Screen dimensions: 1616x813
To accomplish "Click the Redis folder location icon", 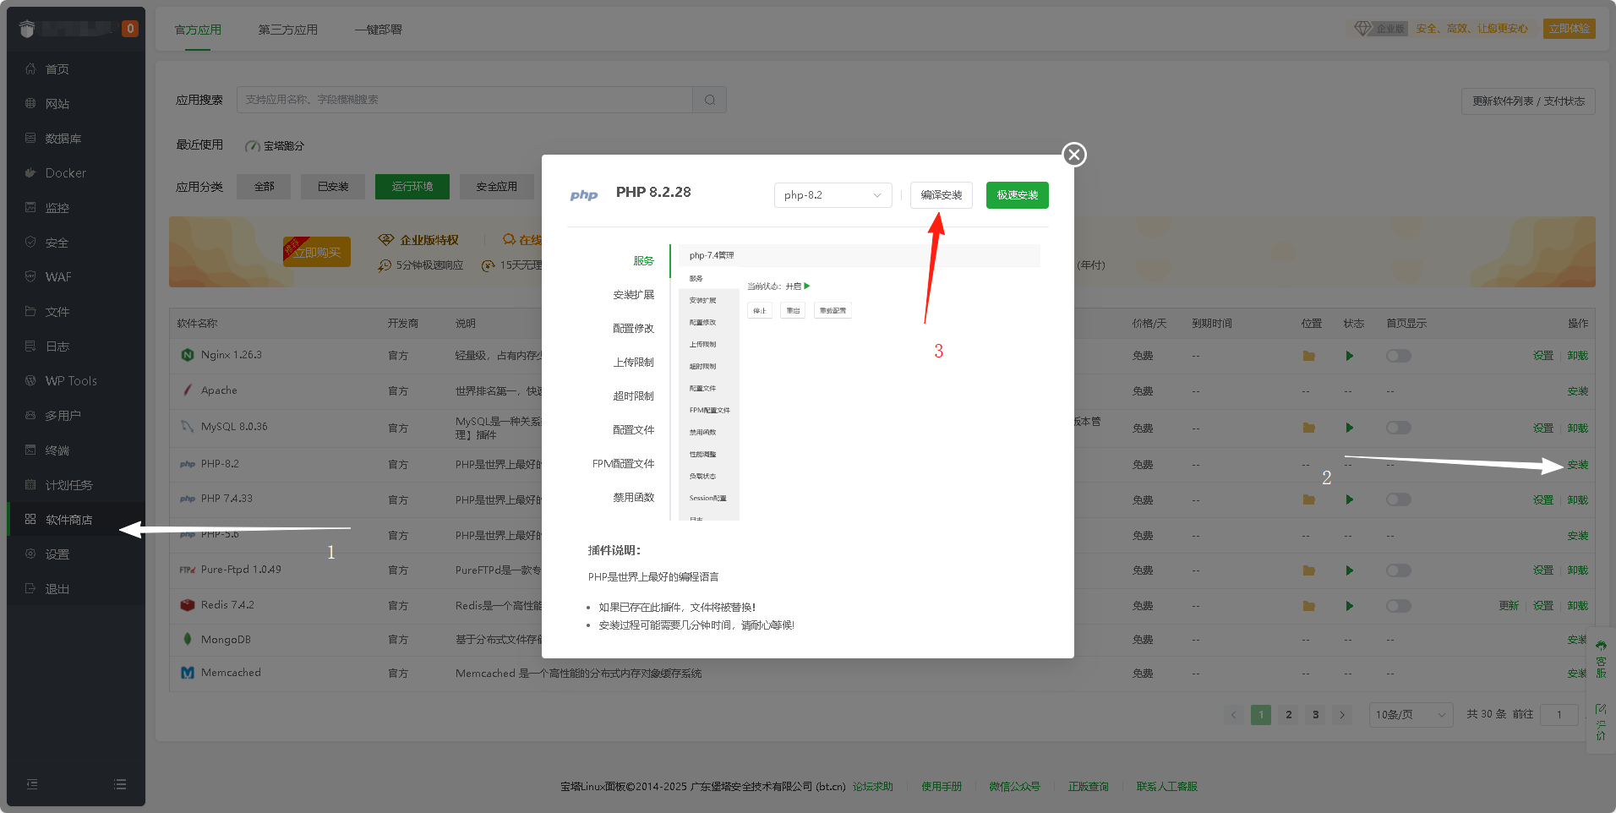I will click(1308, 606).
